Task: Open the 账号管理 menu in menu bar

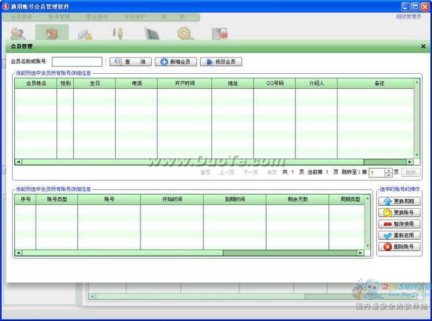Action: pos(59,17)
